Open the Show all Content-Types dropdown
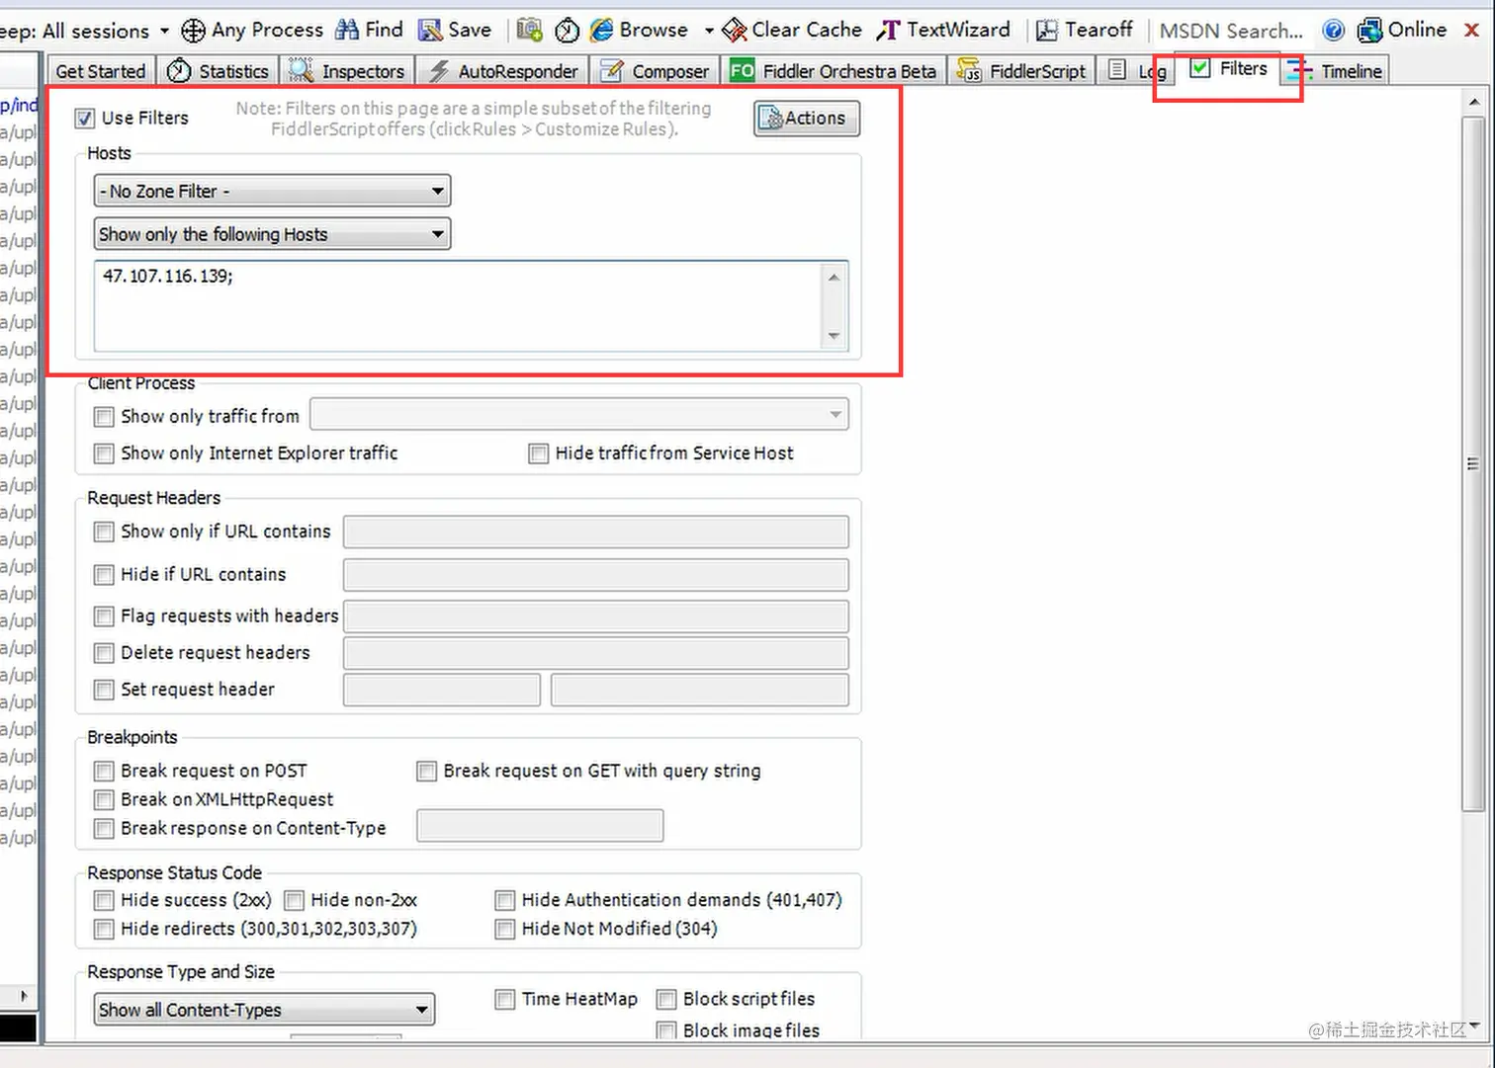Screen dimensions: 1495x1068 pyautogui.click(x=264, y=1009)
